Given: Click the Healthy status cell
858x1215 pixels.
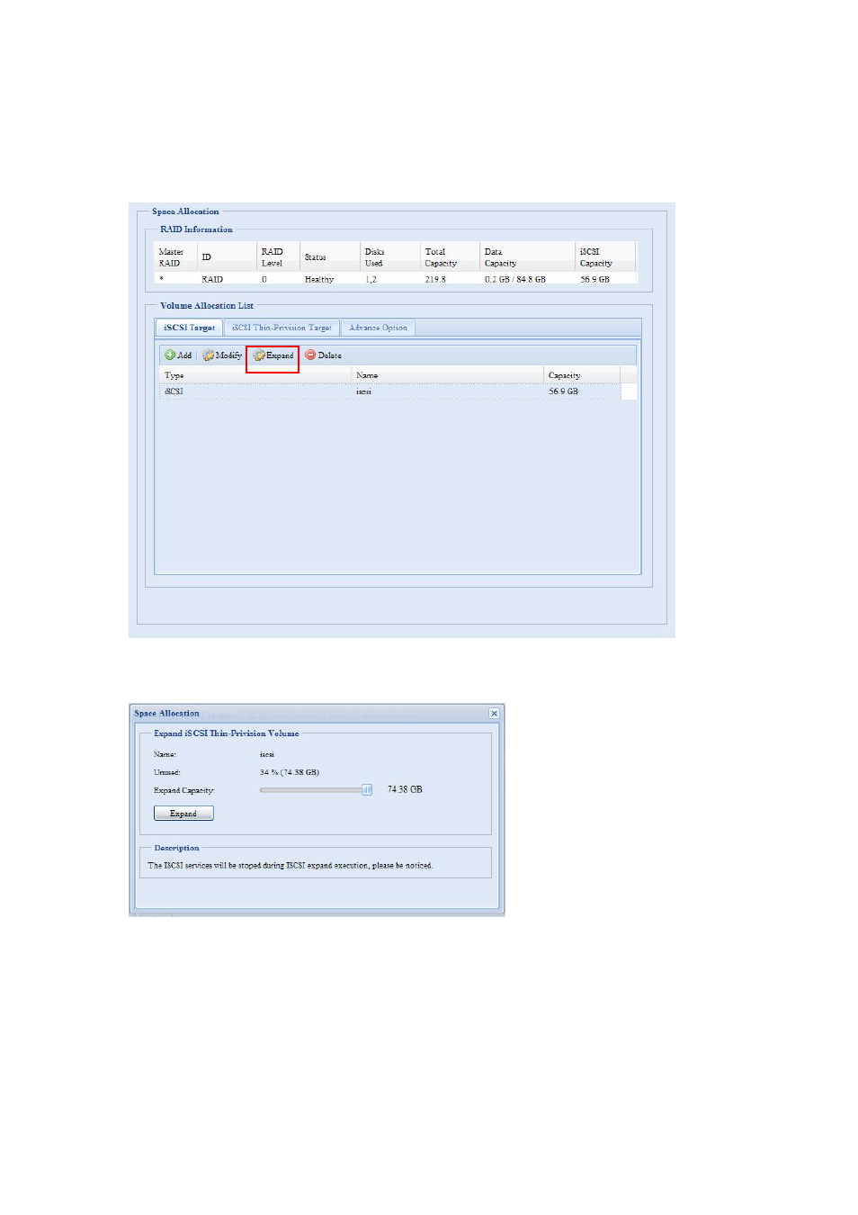Looking at the screenshot, I should tap(319, 280).
